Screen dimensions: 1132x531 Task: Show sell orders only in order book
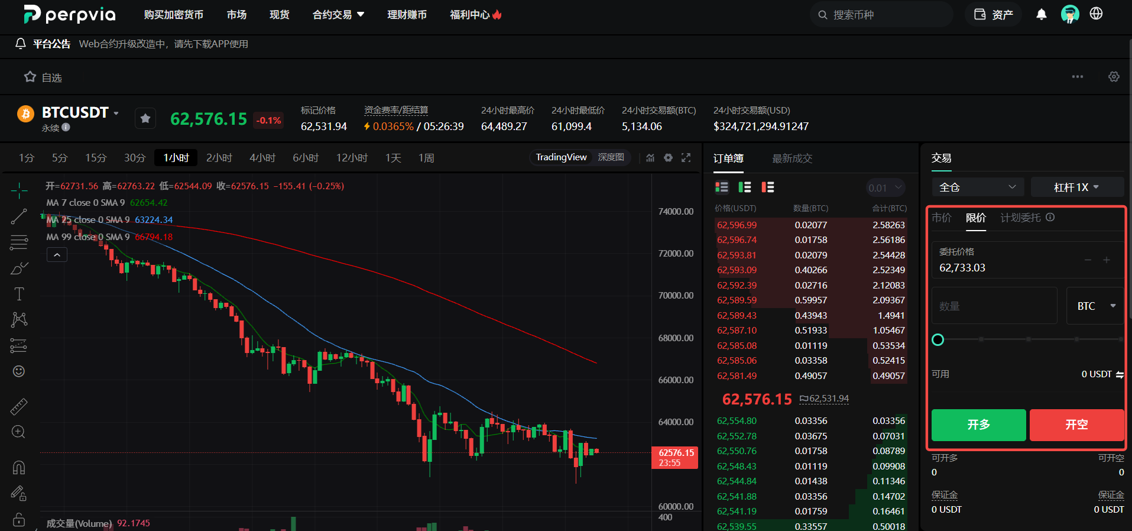coord(767,187)
